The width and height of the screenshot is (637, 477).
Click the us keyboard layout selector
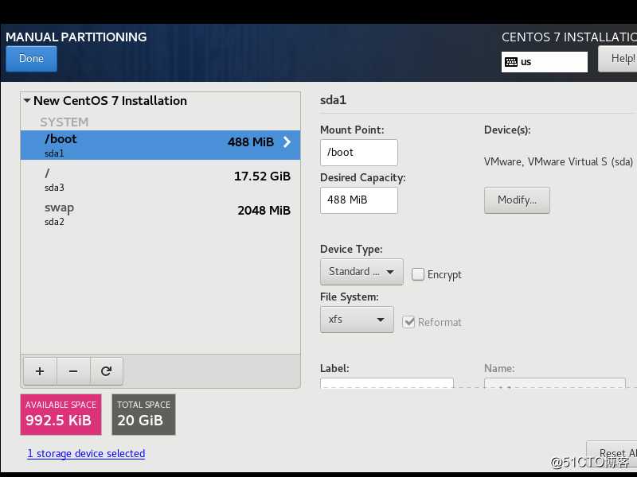tap(545, 62)
